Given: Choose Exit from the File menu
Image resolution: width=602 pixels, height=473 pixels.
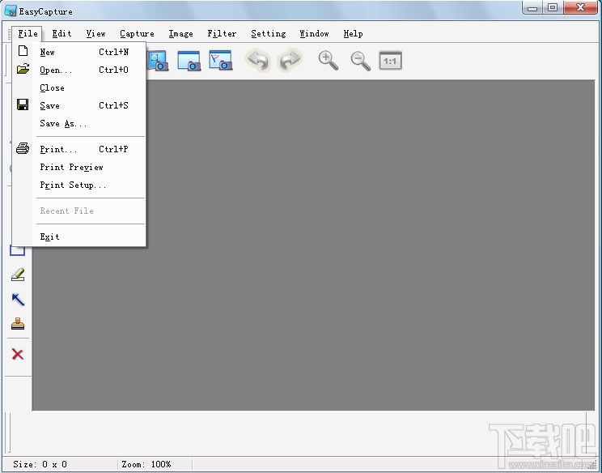Looking at the screenshot, I should 79,236.
